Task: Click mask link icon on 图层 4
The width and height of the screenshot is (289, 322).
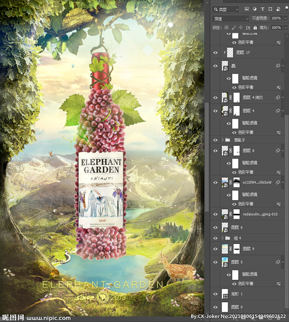Action: [x=231, y=111]
